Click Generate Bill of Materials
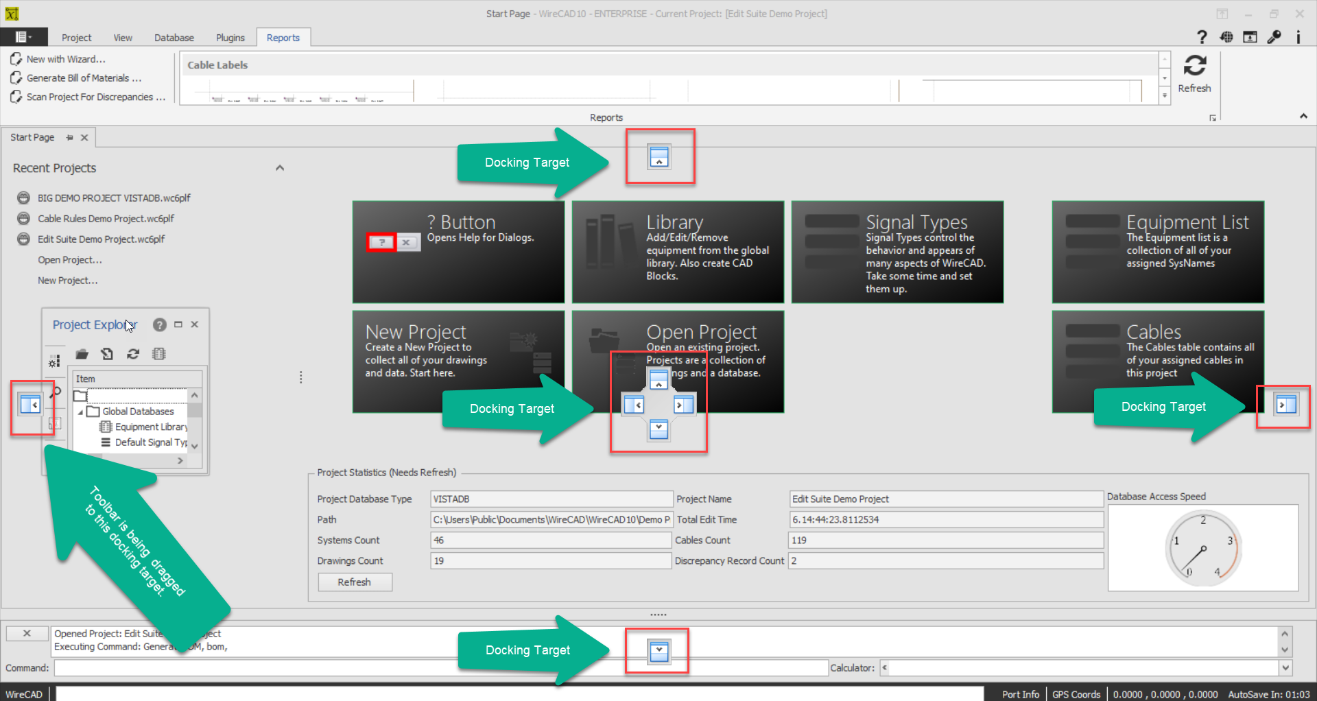This screenshot has height=701, width=1317. (76, 78)
